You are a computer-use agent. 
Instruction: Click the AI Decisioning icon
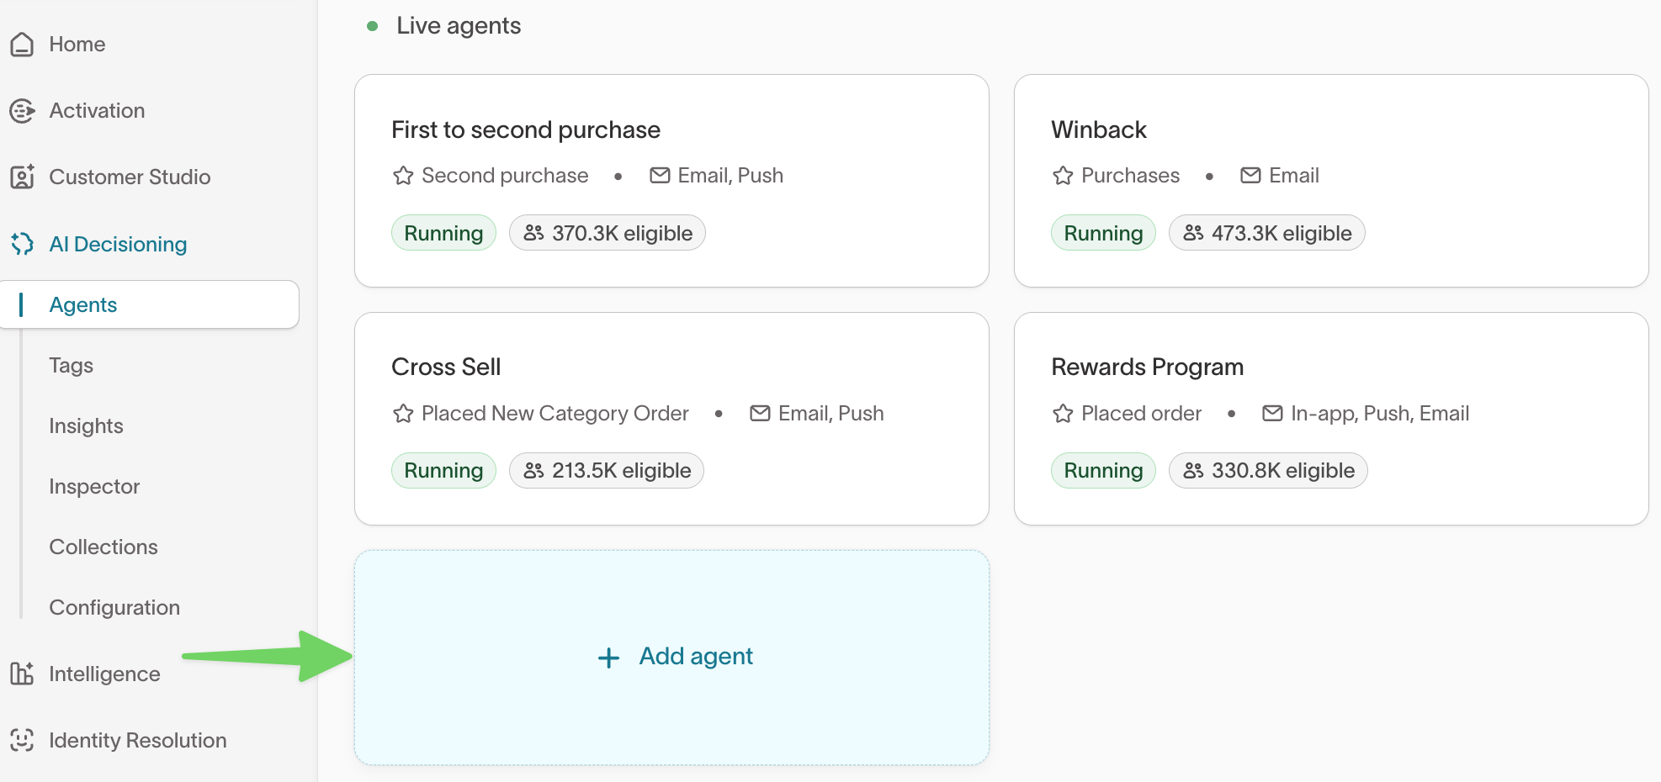21,243
